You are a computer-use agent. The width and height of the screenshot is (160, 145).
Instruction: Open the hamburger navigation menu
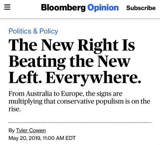[7, 7]
